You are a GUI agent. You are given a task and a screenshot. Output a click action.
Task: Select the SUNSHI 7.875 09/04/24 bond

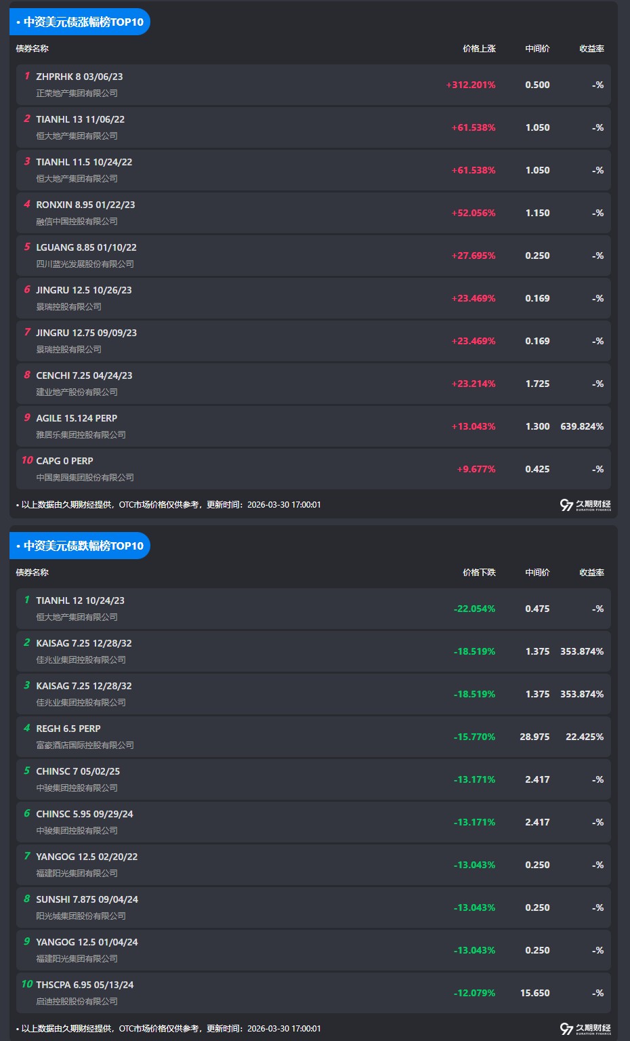click(x=87, y=899)
